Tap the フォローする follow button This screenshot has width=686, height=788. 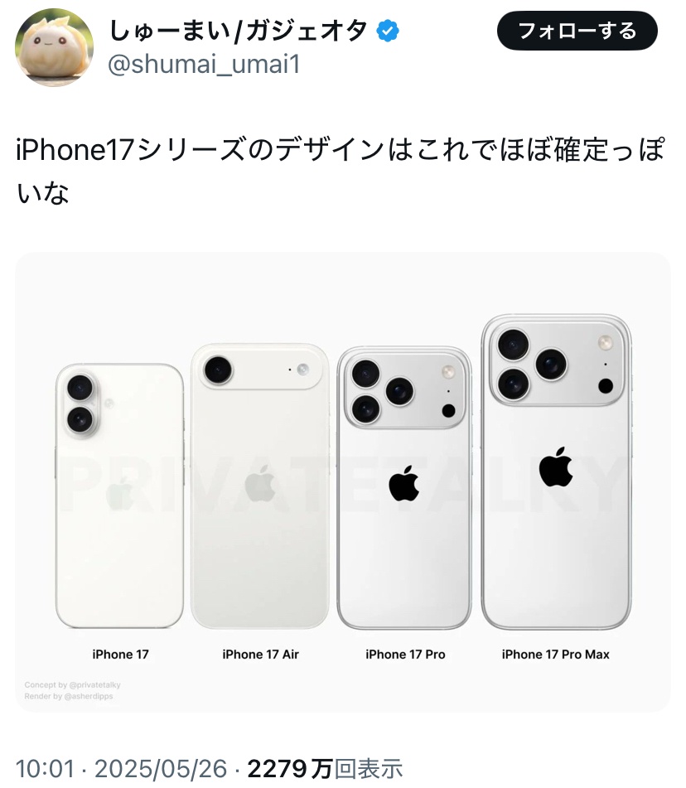(577, 31)
